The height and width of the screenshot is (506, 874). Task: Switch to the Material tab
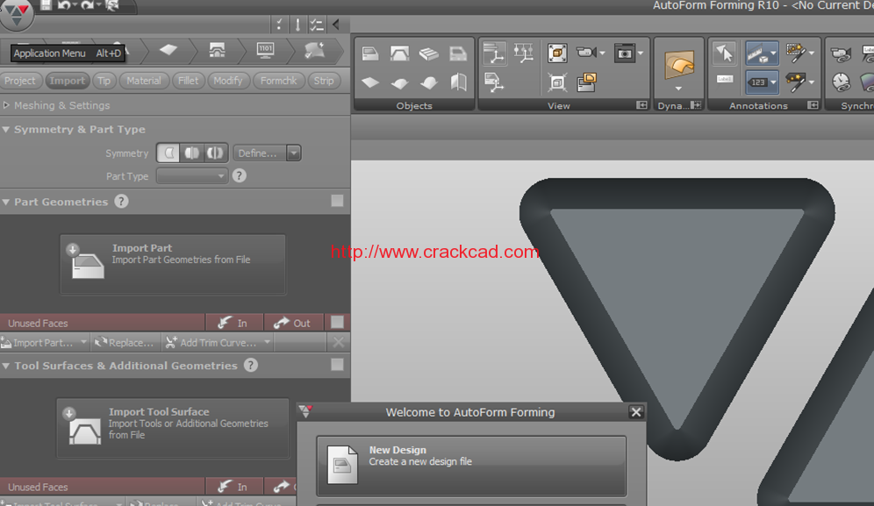click(144, 81)
